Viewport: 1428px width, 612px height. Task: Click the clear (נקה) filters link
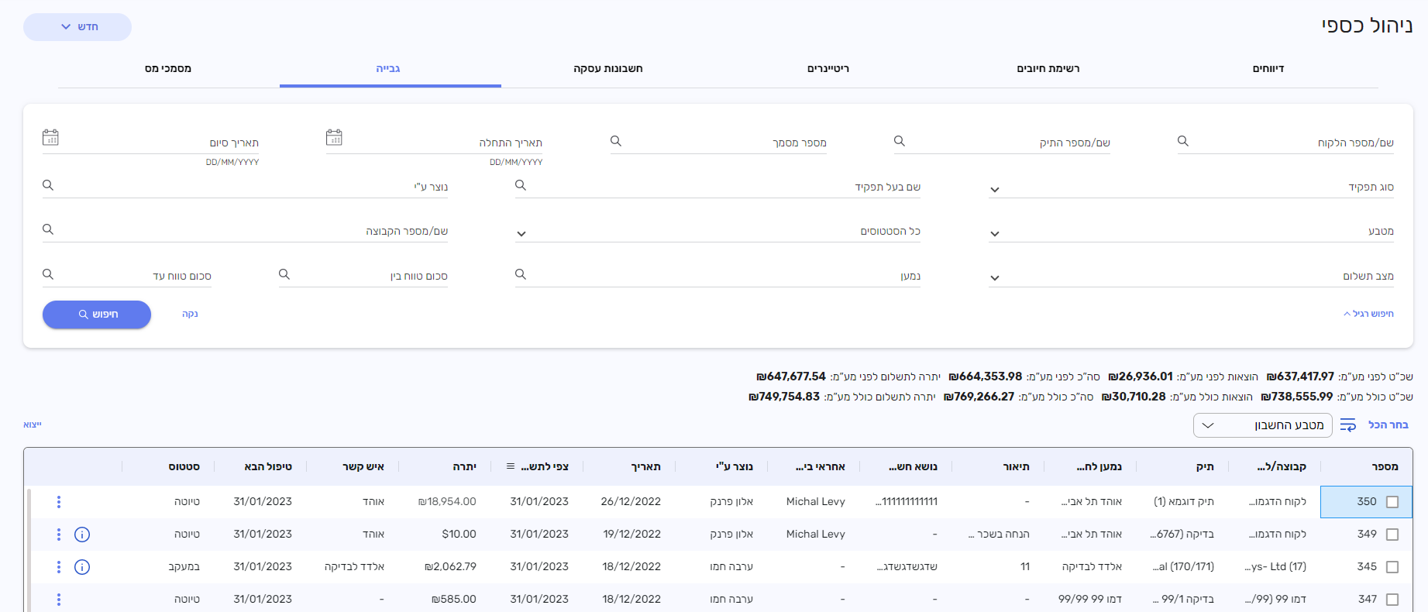(x=190, y=314)
